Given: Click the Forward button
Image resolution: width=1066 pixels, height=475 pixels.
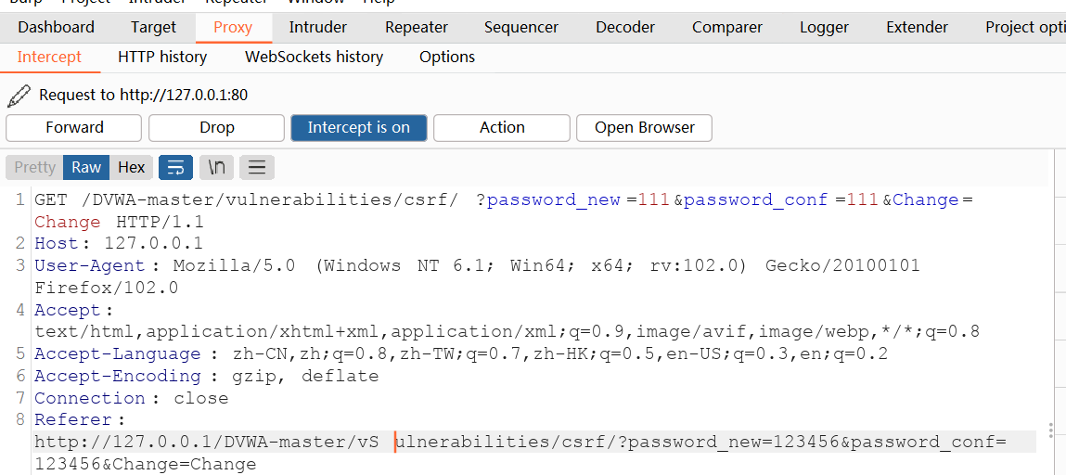Looking at the screenshot, I should (74, 128).
